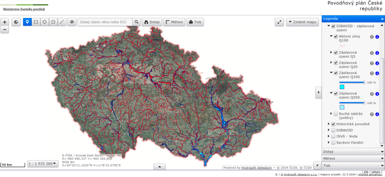Expand the Správní členění tree node
385x177 pixels.
click(x=329, y=142)
